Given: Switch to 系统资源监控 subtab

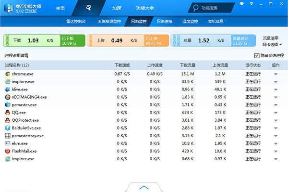Looking at the screenshot, I should [x=109, y=21].
